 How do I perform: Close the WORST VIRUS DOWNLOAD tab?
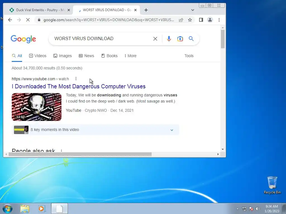click(135, 10)
